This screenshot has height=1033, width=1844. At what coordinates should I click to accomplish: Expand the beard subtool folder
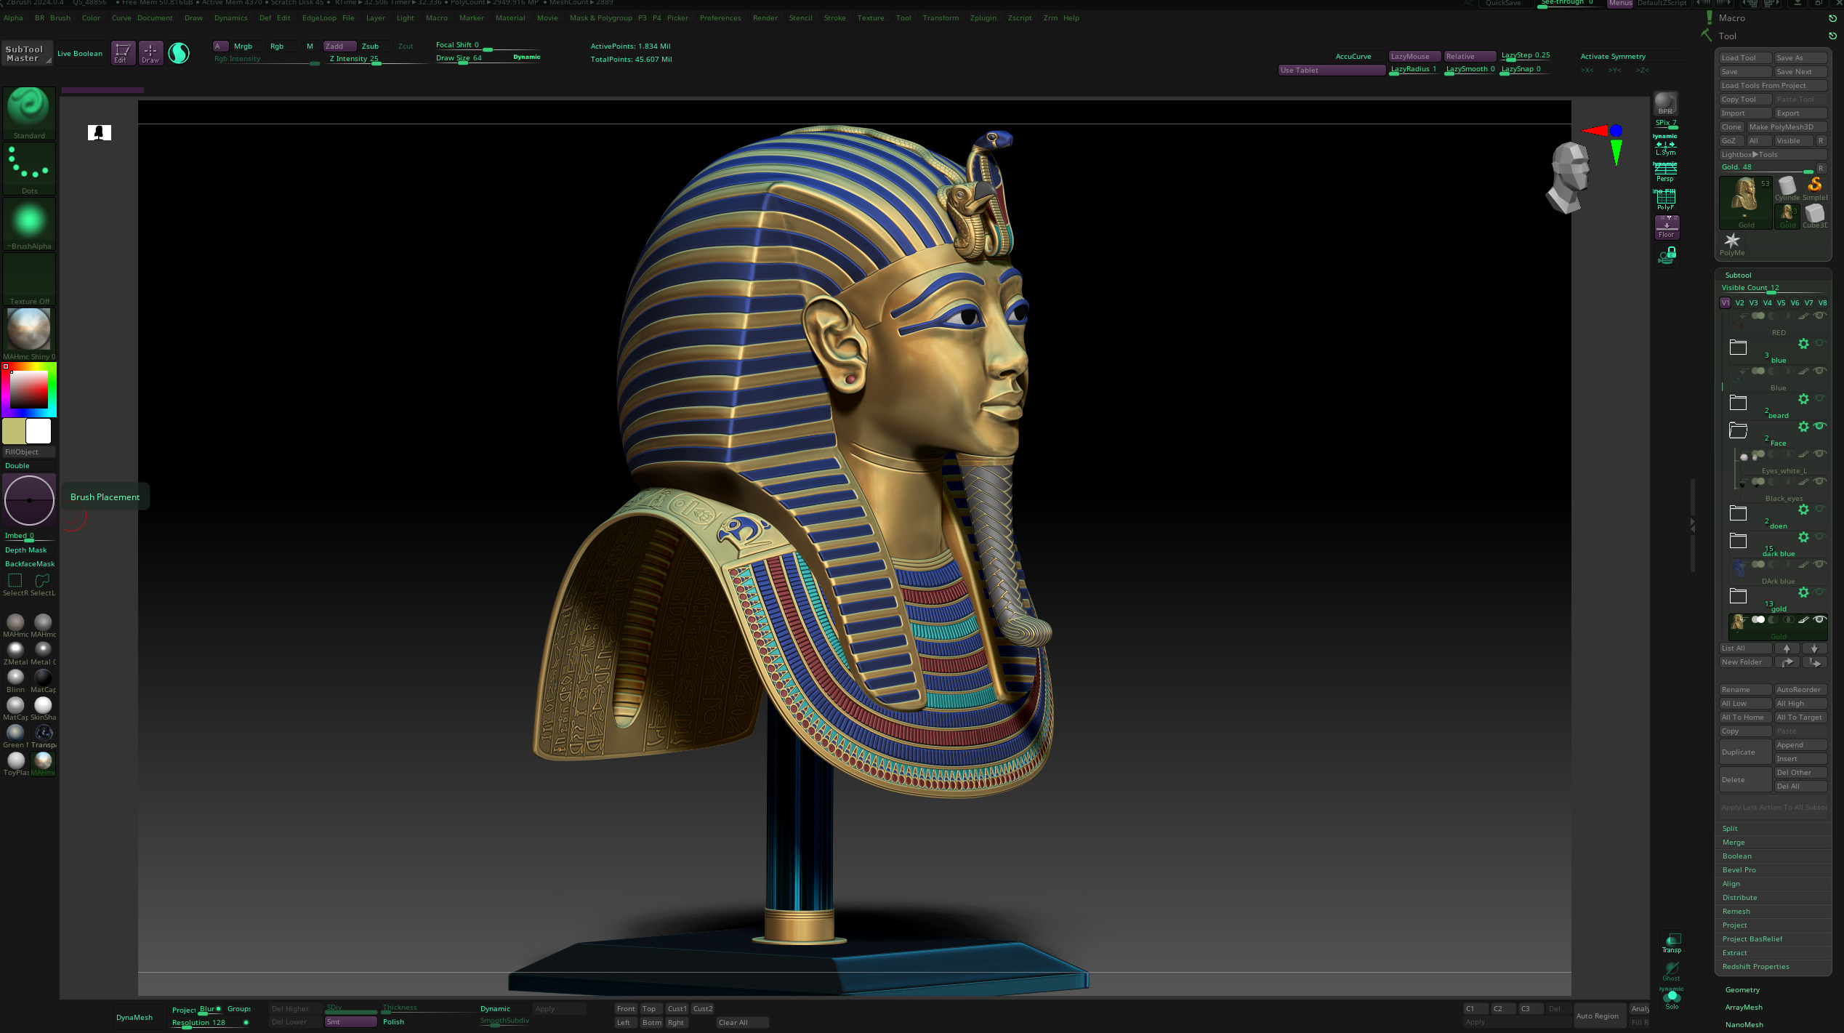(x=1738, y=403)
